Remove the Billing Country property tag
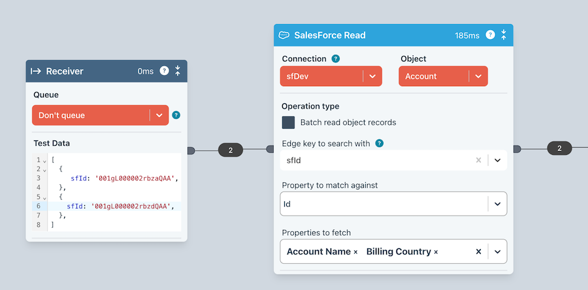This screenshot has width=588, height=290. tap(436, 252)
